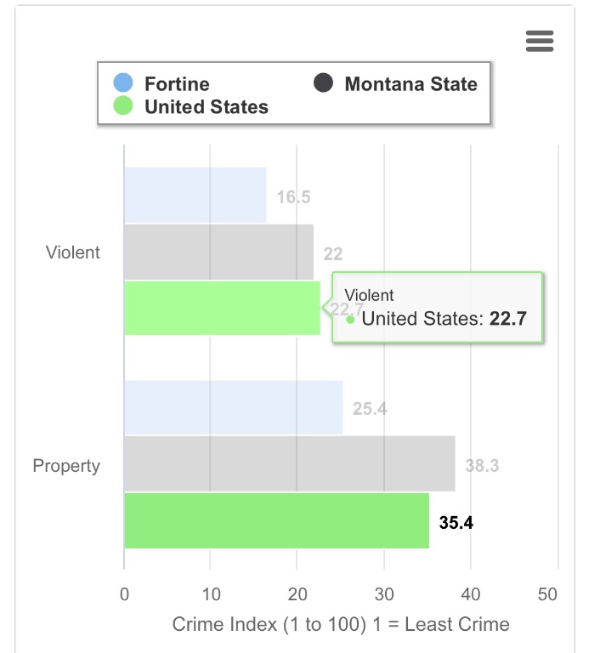600x653 pixels.
Task: Click the United States Violent bar
Action: click(222, 308)
